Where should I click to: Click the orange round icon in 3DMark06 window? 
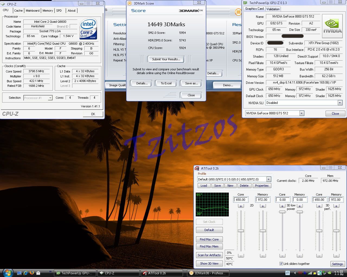238,12
